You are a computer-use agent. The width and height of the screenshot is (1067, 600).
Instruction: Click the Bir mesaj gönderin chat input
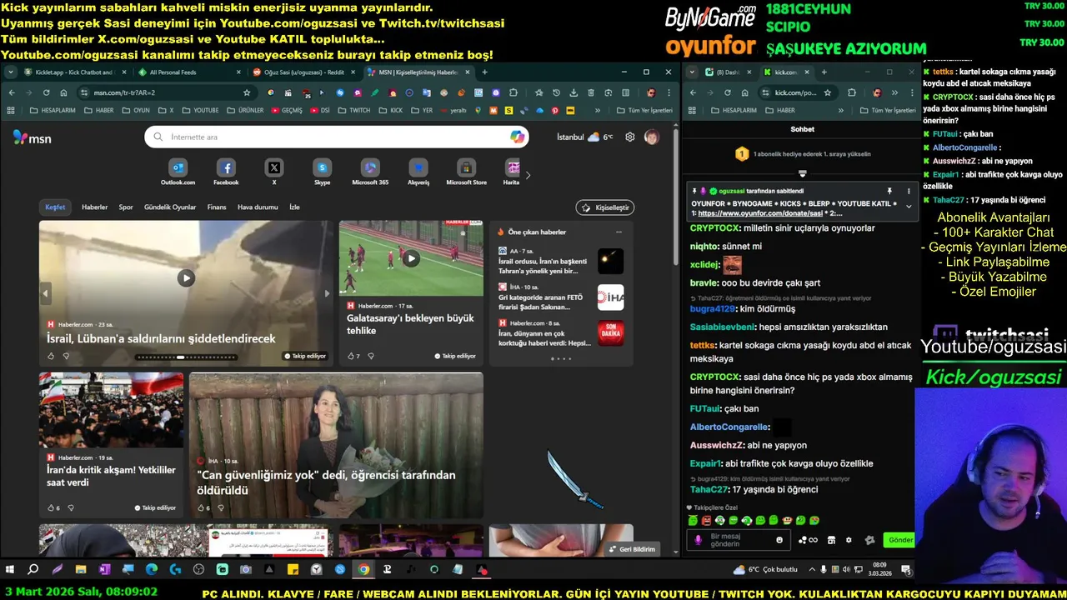pyautogui.click(x=737, y=540)
